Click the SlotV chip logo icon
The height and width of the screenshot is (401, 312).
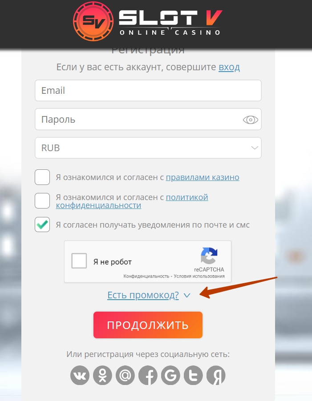[x=93, y=21]
